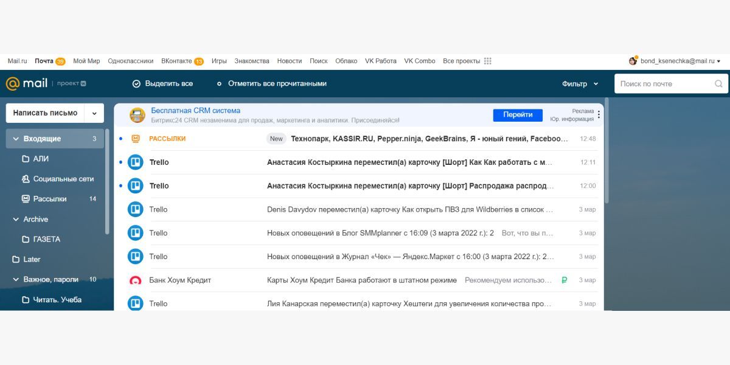Open Знакомства in the top bar
This screenshot has height=365, width=730.
click(x=252, y=61)
